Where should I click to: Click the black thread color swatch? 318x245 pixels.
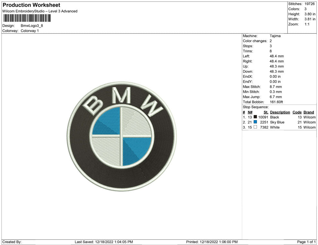[x=255, y=117]
